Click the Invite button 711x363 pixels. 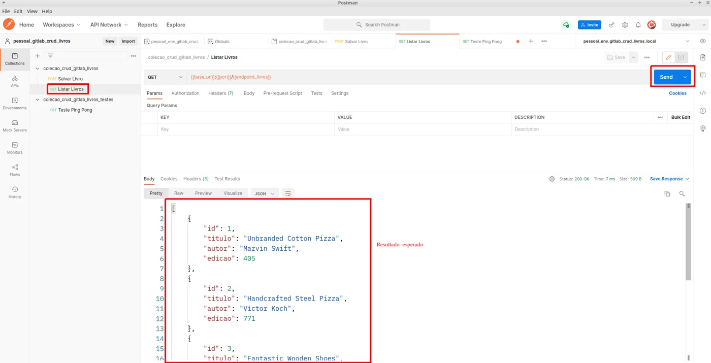coord(590,25)
